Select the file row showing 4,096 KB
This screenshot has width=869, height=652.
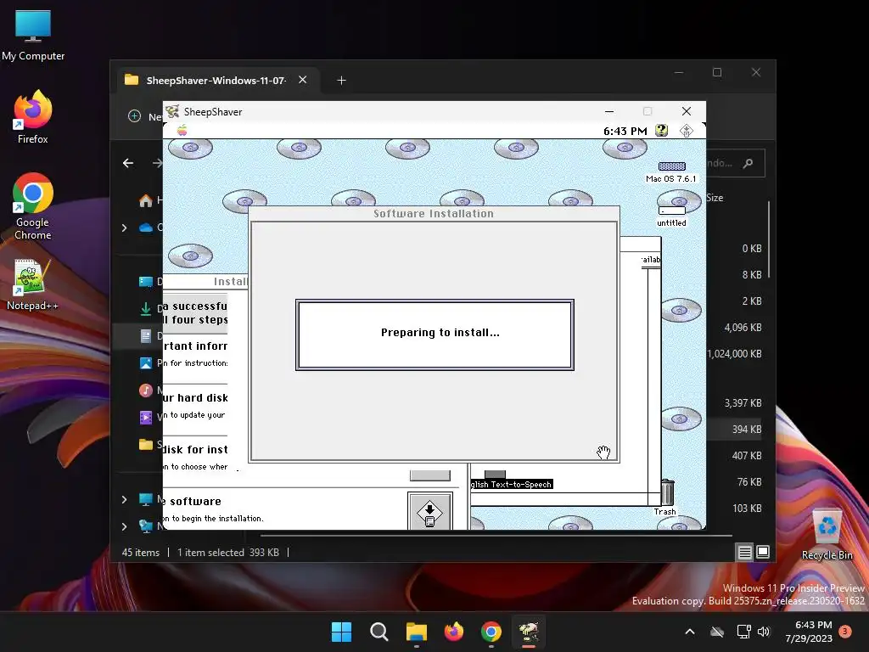click(x=736, y=328)
